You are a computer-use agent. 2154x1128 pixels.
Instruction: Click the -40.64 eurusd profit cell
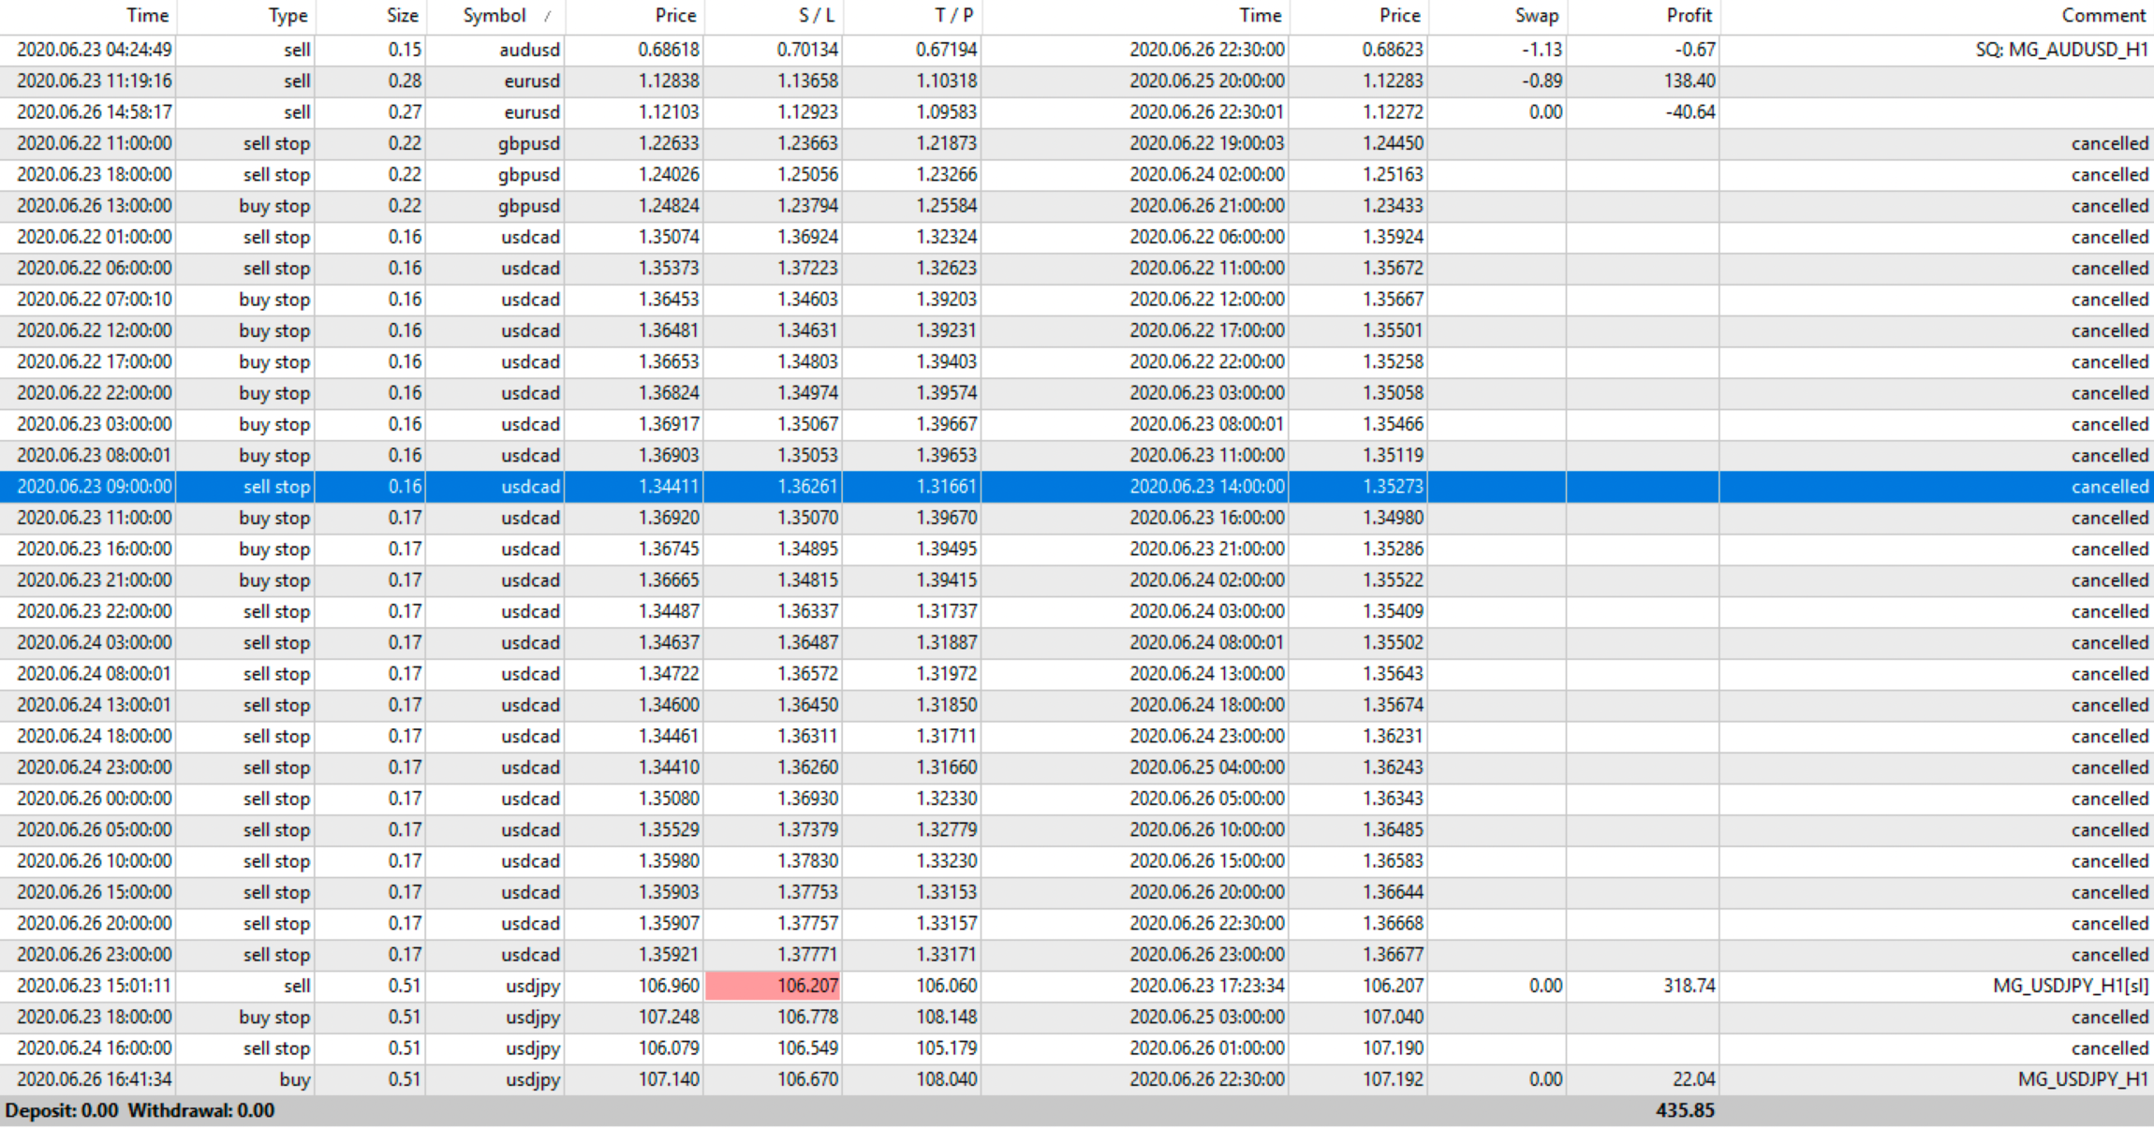[x=1689, y=112]
